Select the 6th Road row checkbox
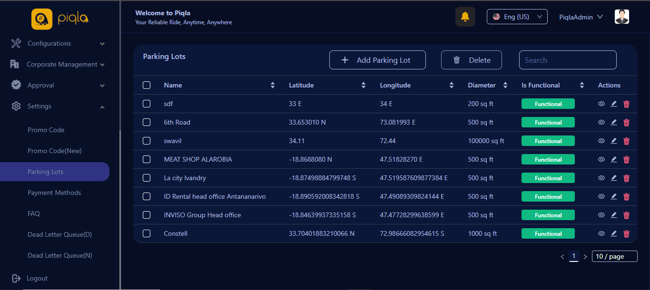650x290 pixels. coord(147,122)
